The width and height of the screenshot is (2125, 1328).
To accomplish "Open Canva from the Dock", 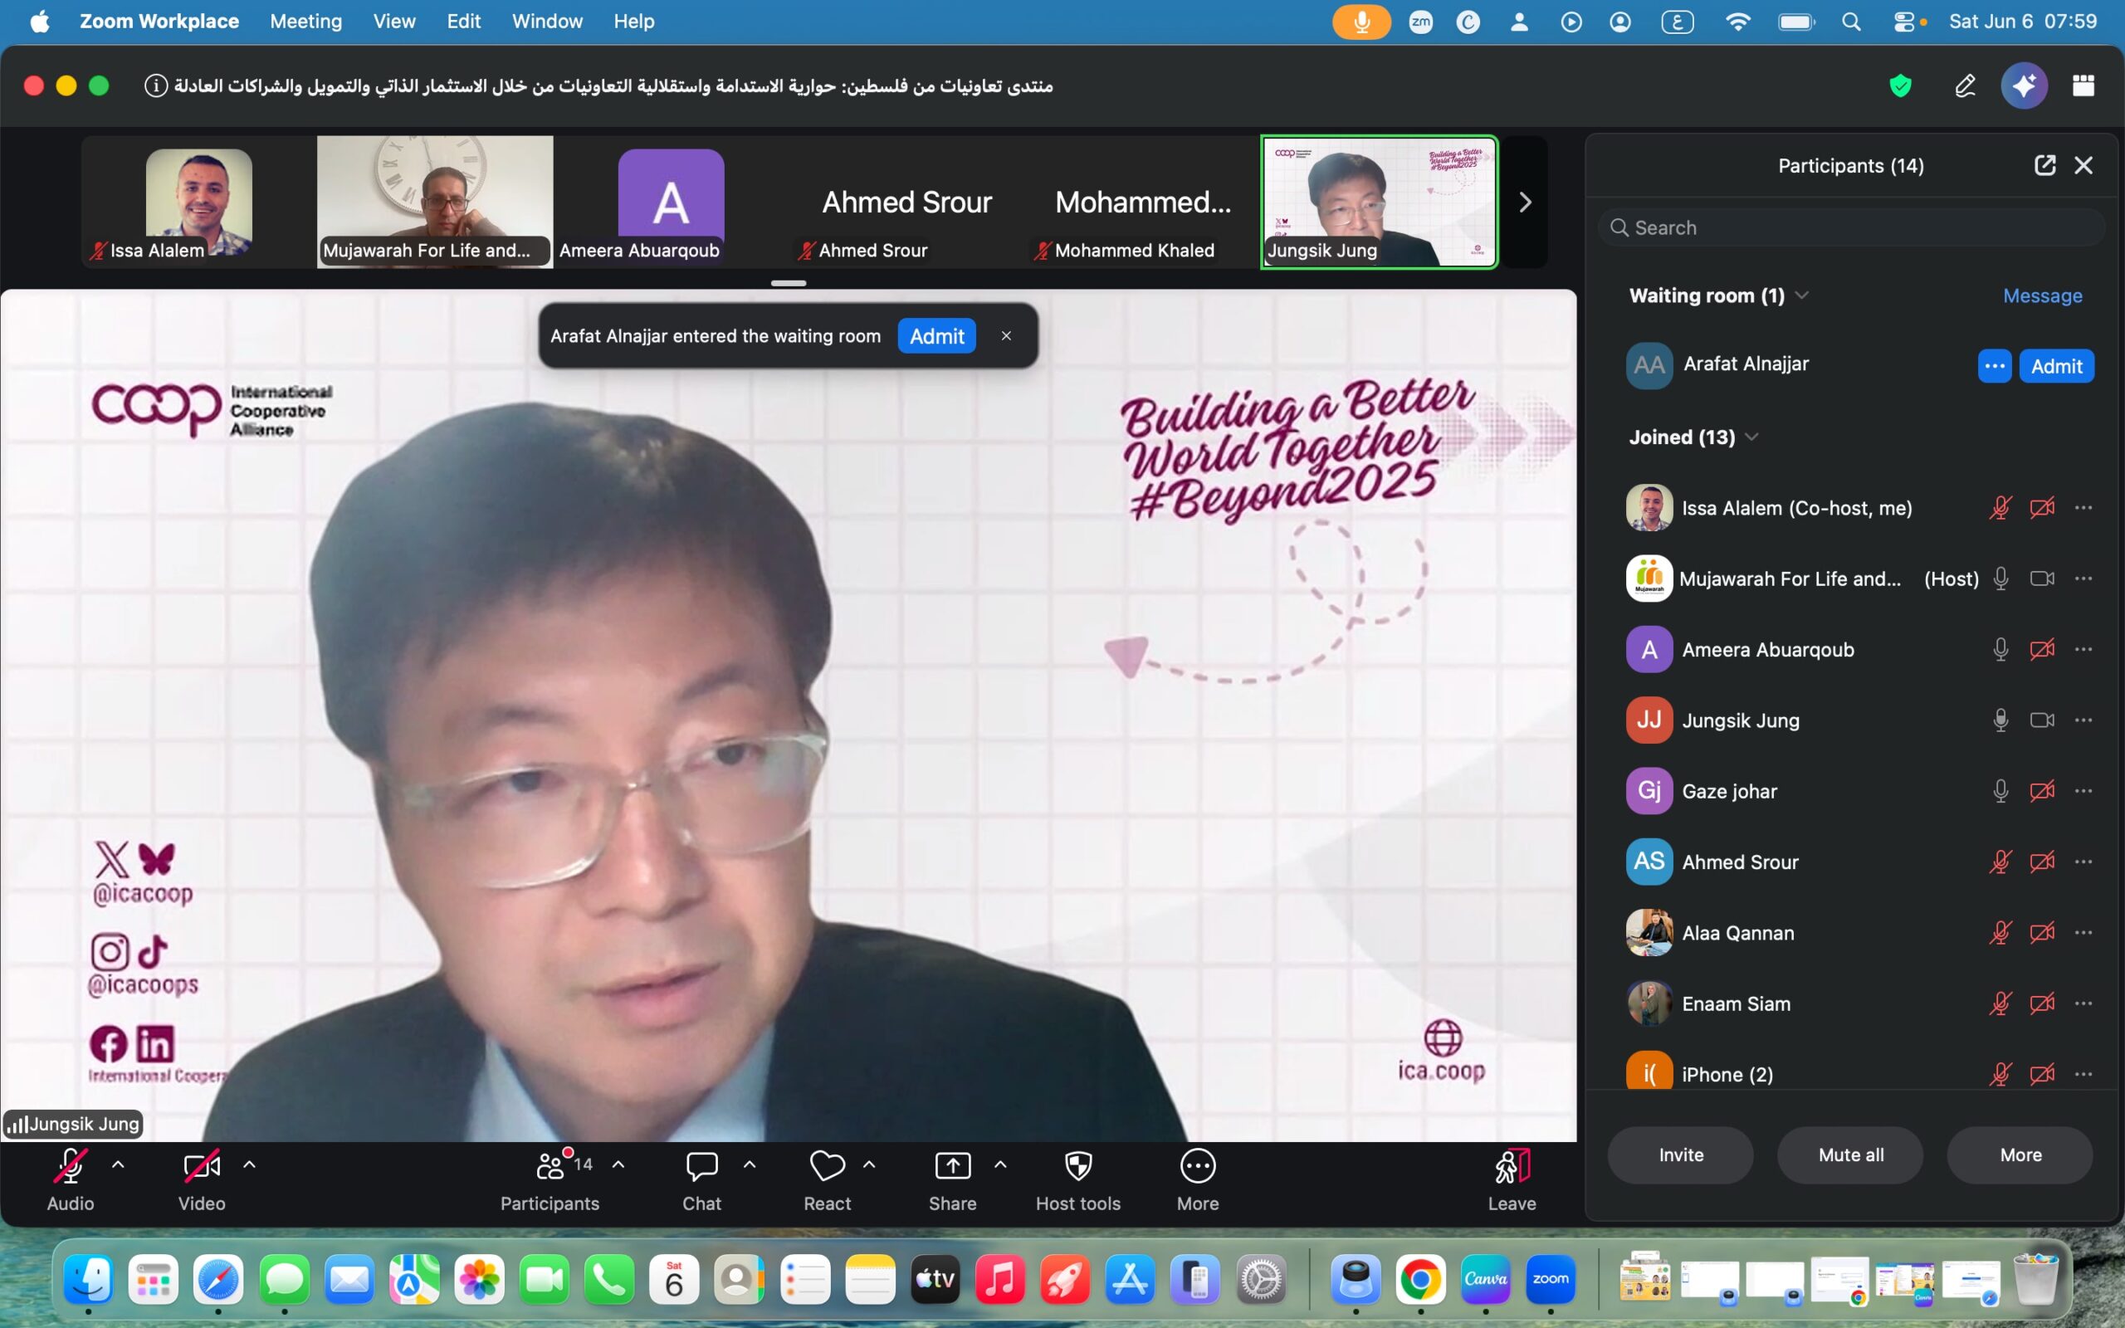I will point(1486,1280).
